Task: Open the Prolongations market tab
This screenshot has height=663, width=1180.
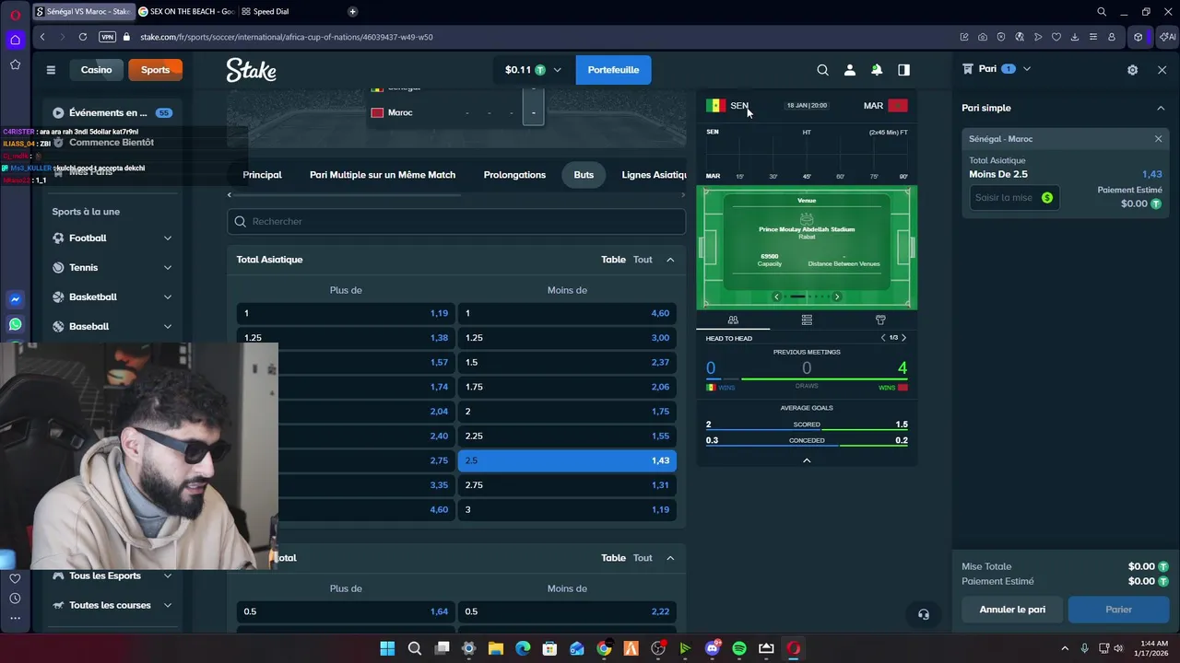Action: [x=514, y=175]
